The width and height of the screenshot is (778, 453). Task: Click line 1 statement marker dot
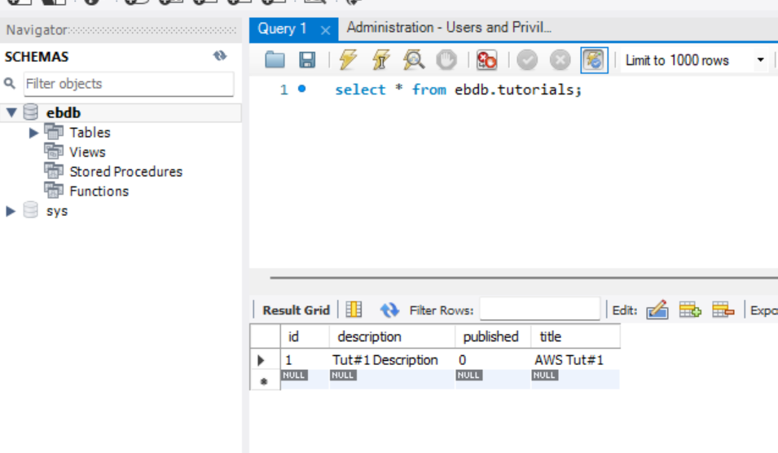coord(301,89)
